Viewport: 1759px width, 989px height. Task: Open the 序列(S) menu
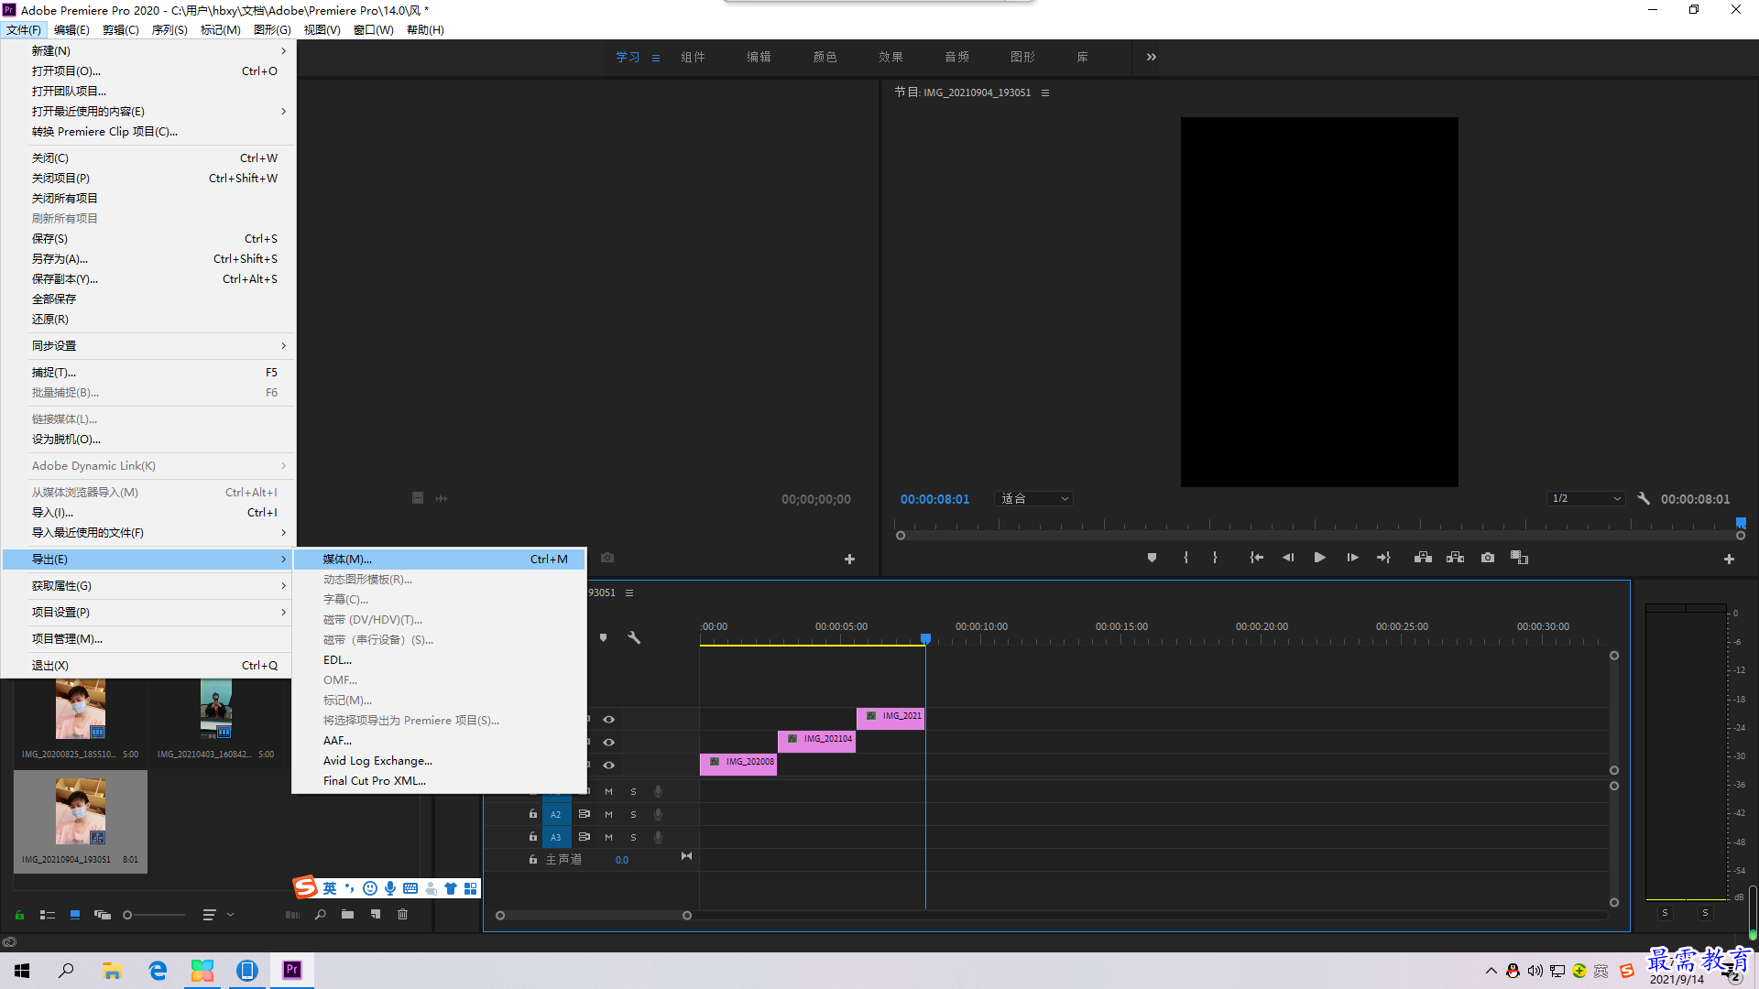tap(169, 29)
